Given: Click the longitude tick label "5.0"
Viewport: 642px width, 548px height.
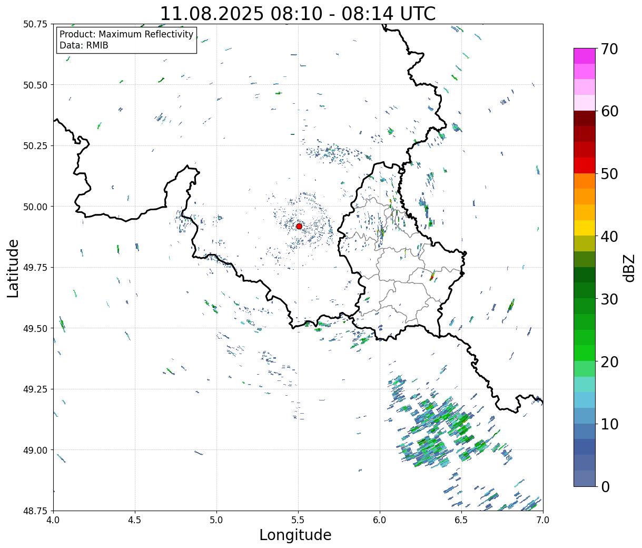Looking at the screenshot, I should point(216,520).
